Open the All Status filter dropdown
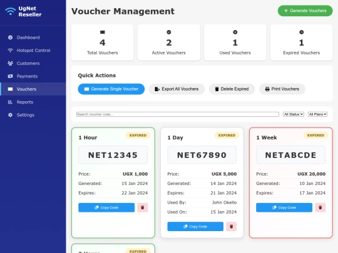Image resolution: width=338 pixels, height=253 pixels. (x=294, y=114)
